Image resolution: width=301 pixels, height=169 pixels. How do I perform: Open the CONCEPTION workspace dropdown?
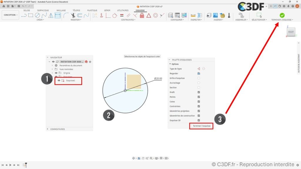pos(10,15)
